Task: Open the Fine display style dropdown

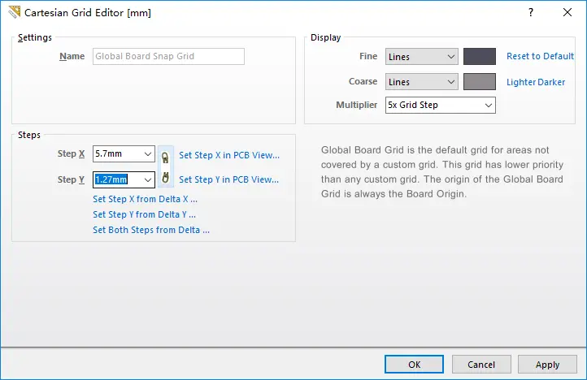Action: [x=422, y=57]
